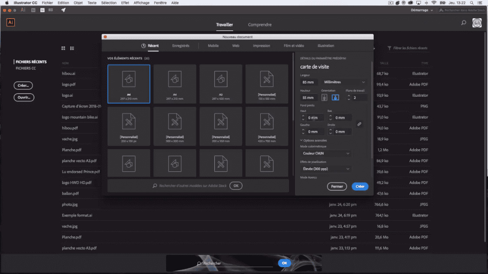The width and height of the screenshot is (488, 274).
Task: Click the rocket GPU performance icon
Action: (x=63, y=10)
